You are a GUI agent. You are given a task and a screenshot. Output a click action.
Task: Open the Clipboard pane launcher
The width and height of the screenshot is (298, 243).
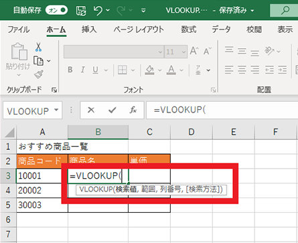[54, 90]
